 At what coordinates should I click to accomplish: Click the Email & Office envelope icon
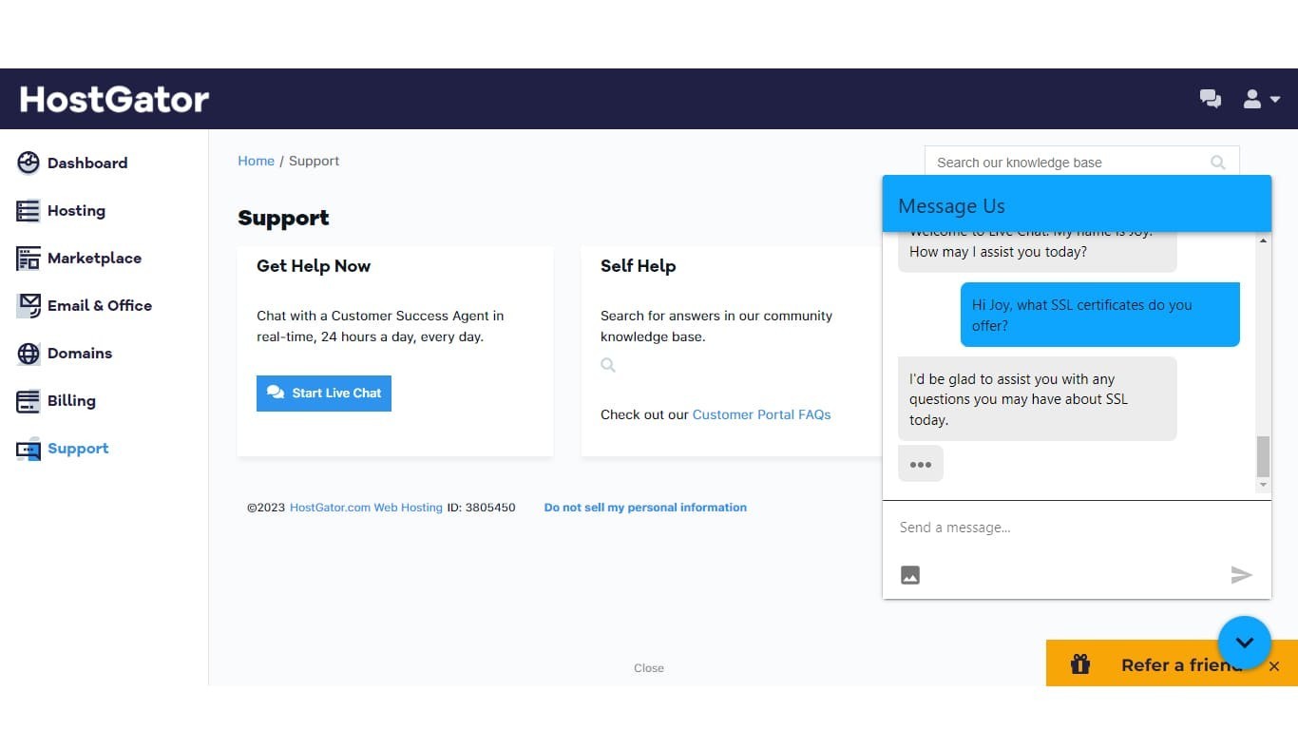pos(29,305)
